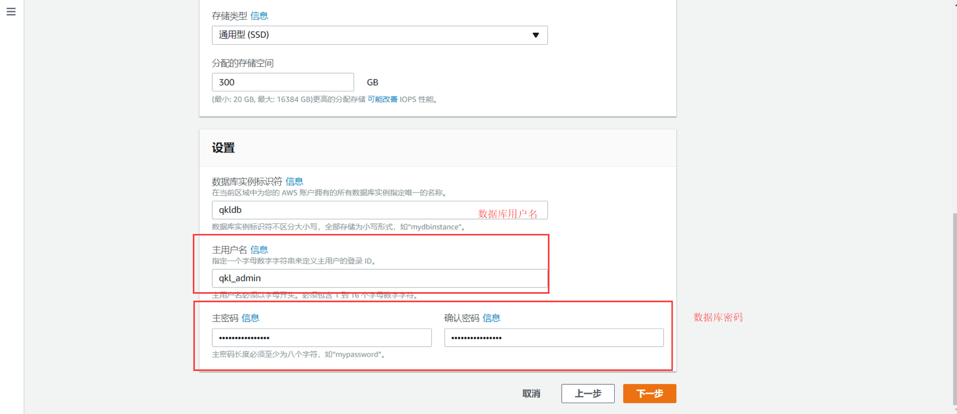Focus the 主密码 password field
957x414 pixels.
click(x=321, y=338)
